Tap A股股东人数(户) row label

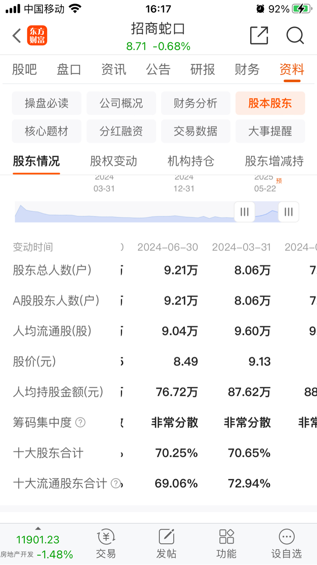point(56,300)
